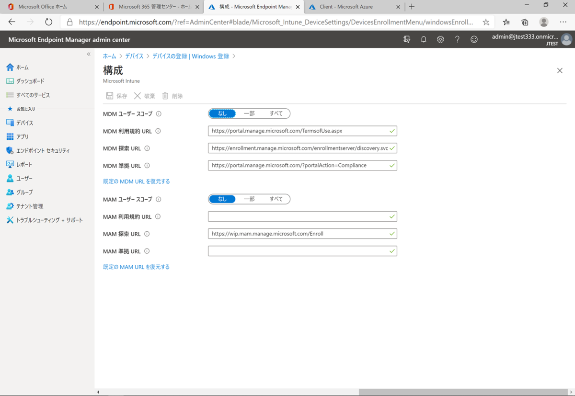Click the info icon next to MAM 利用規約 URL
The height and width of the screenshot is (396, 575).
pyautogui.click(x=158, y=217)
